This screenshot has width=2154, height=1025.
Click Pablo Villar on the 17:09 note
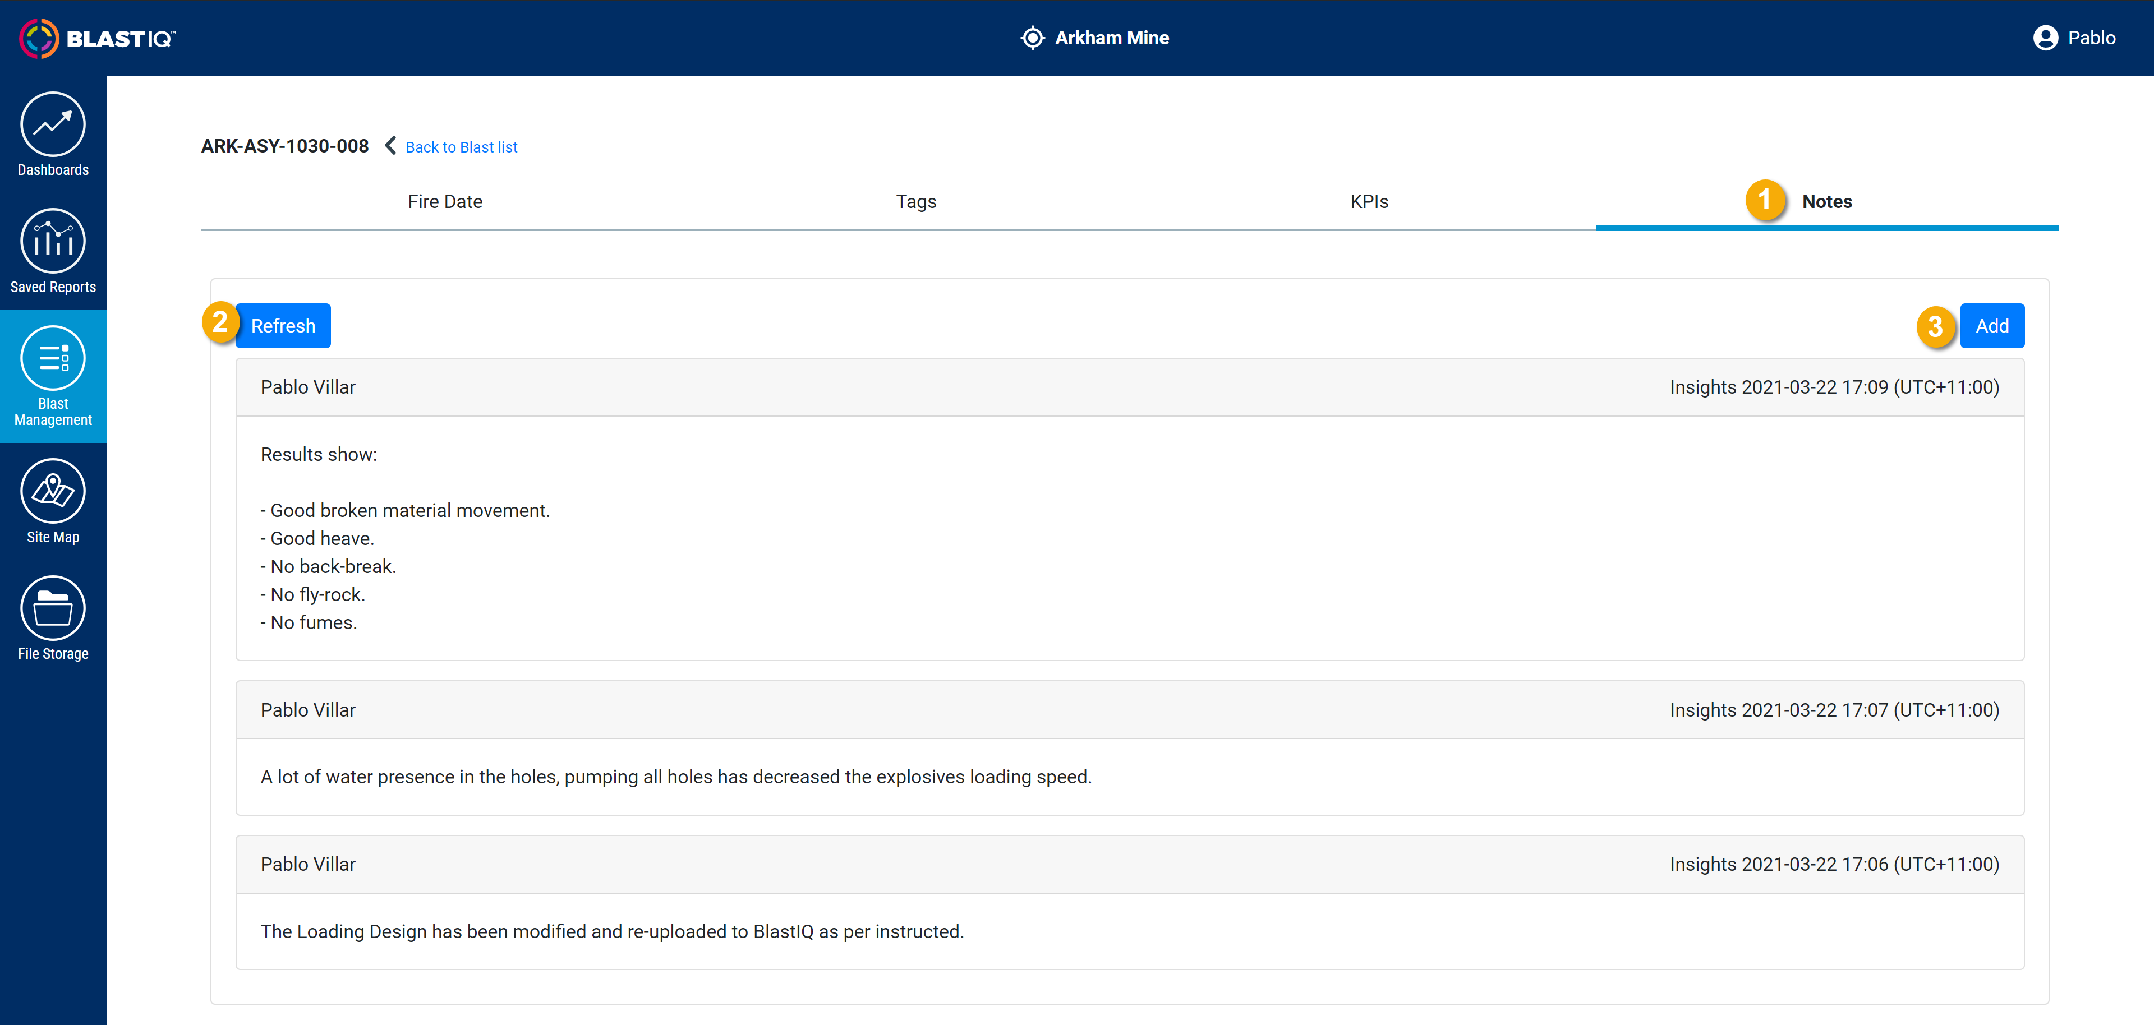pyautogui.click(x=308, y=387)
